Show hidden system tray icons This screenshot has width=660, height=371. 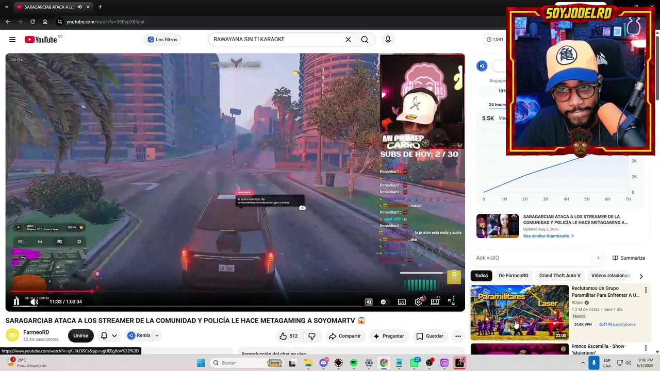(583, 363)
